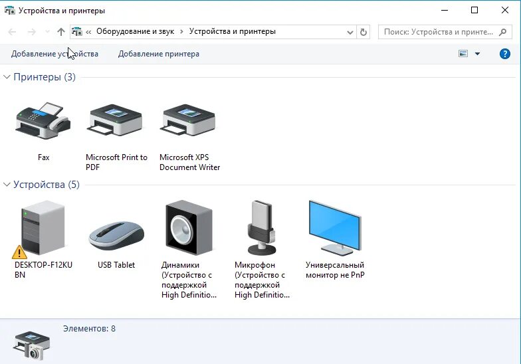Click Добавление принтера
The image size is (521, 364).
(x=159, y=54)
